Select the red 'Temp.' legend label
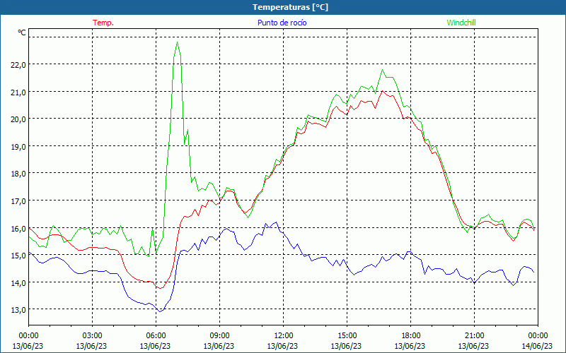The height and width of the screenshot is (353, 566). tap(103, 23)
